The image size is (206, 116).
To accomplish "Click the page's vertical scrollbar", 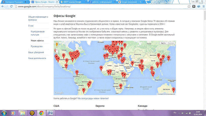I will [204, 50].
